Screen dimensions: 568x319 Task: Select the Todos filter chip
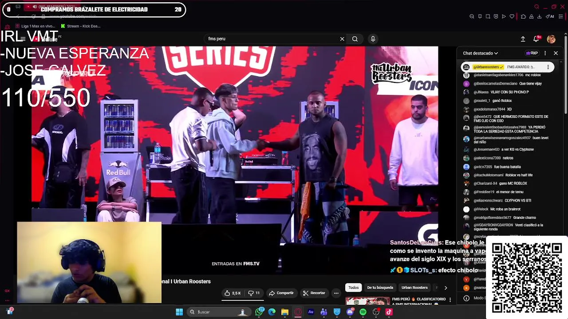point(353,288)
